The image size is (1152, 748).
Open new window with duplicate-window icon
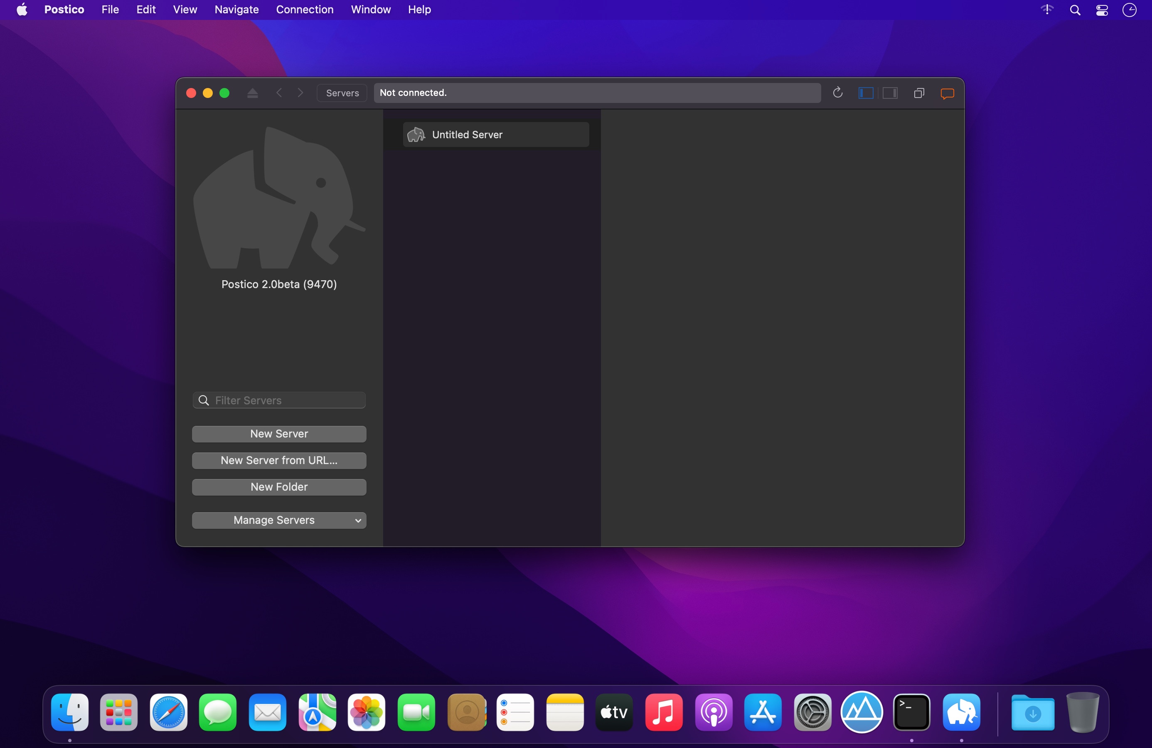919,93
